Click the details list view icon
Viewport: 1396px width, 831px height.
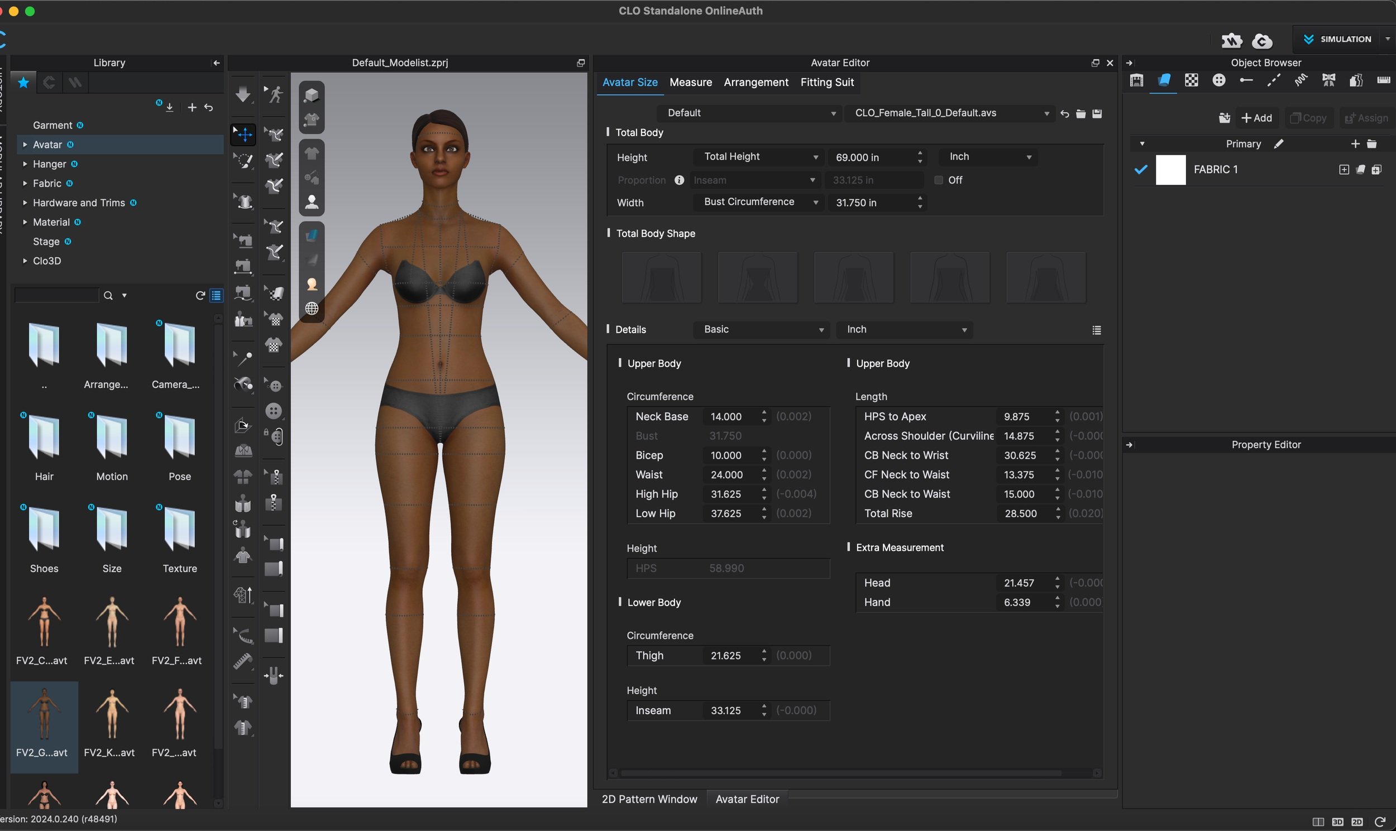point(1096,330)
